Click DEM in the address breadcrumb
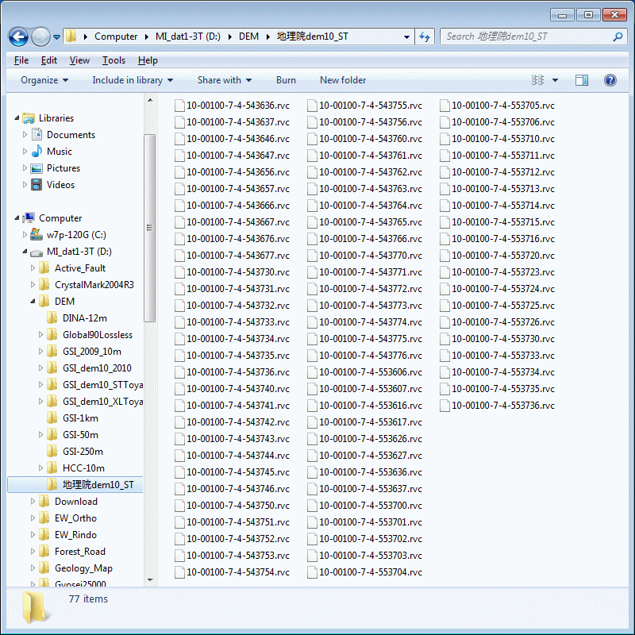This screenshot has height=635, width=635. tap(248, 37)
